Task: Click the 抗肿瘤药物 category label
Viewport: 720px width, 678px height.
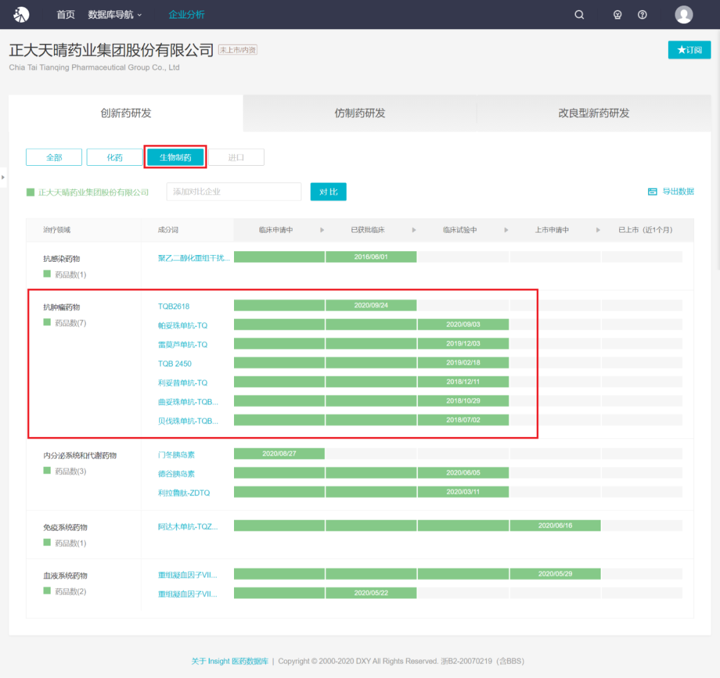Action: [x=61, y=307]
